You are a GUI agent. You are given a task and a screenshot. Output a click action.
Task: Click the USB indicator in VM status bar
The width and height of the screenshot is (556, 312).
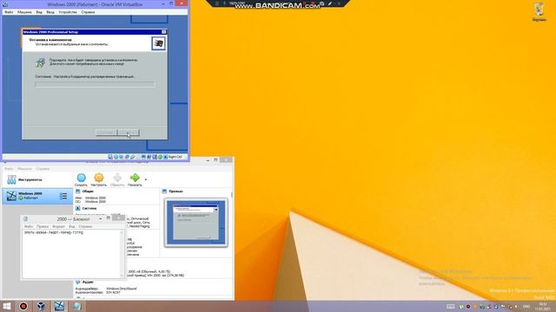[133, 157]
